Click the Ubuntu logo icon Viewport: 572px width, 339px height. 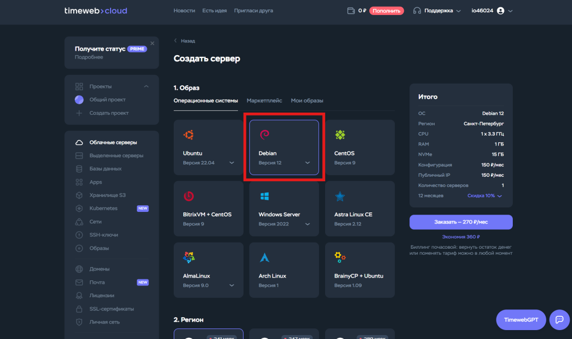189,135
